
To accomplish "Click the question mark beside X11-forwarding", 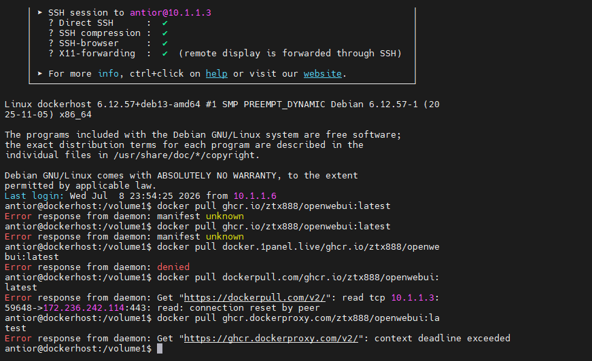I will click(51, 54).
